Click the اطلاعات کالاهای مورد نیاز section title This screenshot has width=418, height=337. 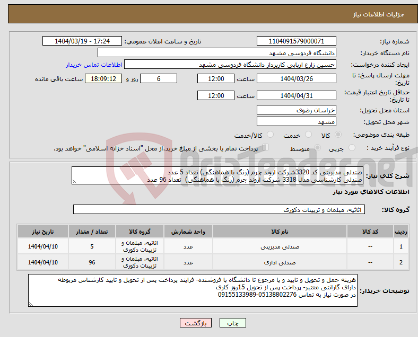coord(371,192)
